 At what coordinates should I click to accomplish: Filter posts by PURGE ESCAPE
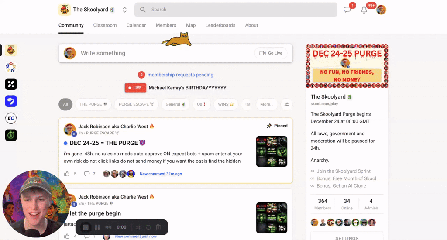136,104
